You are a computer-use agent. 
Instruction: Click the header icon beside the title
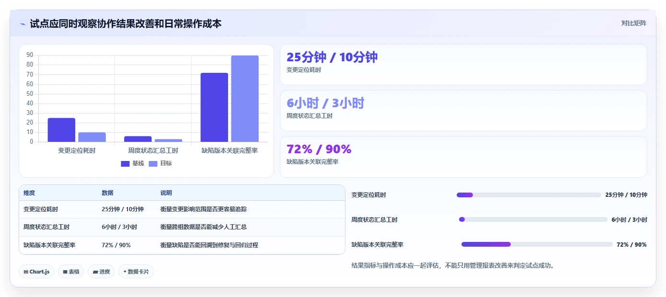click(x=23, y=23)
